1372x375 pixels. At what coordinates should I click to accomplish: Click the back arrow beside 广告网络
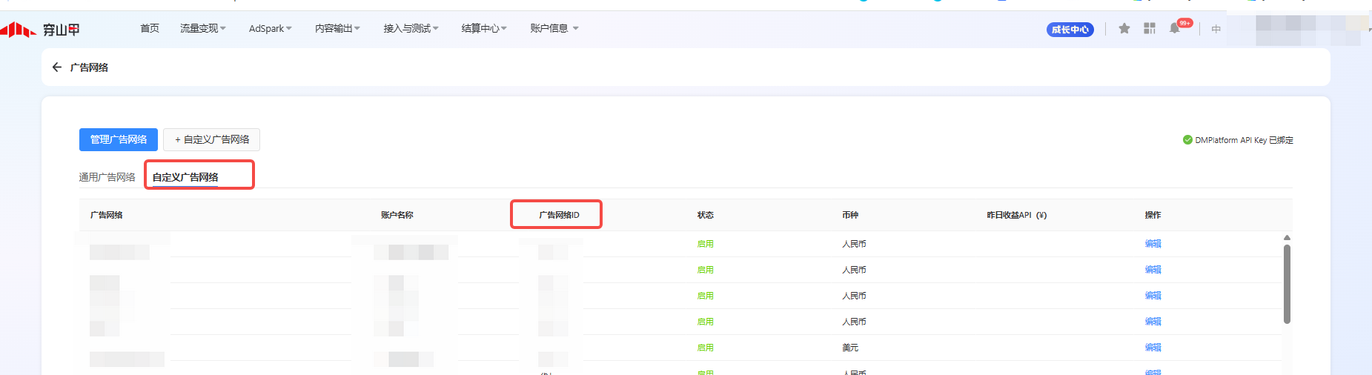coord(57,67)
